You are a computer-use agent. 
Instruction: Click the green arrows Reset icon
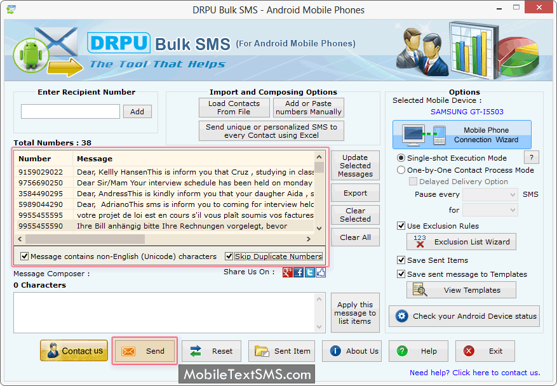196,351
